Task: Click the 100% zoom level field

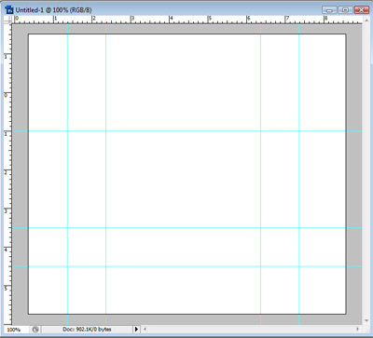Action: 17,330
